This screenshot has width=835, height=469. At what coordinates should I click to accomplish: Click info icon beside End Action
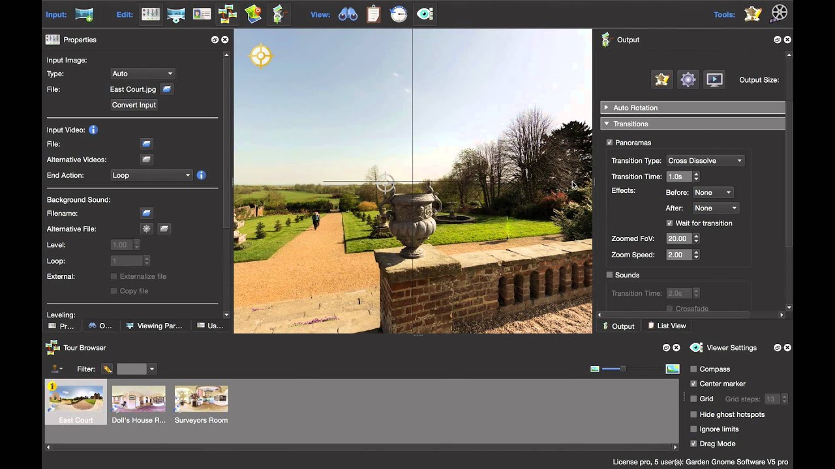coord(201,175)
